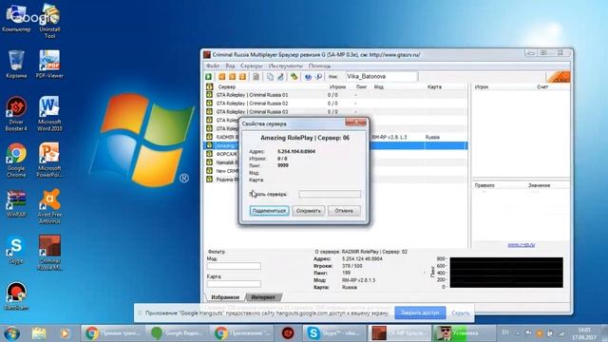The width and height of the screenshot is (608, 342).
Task: Click the red Bandicam taskbar icon
Action: [288, 333]
